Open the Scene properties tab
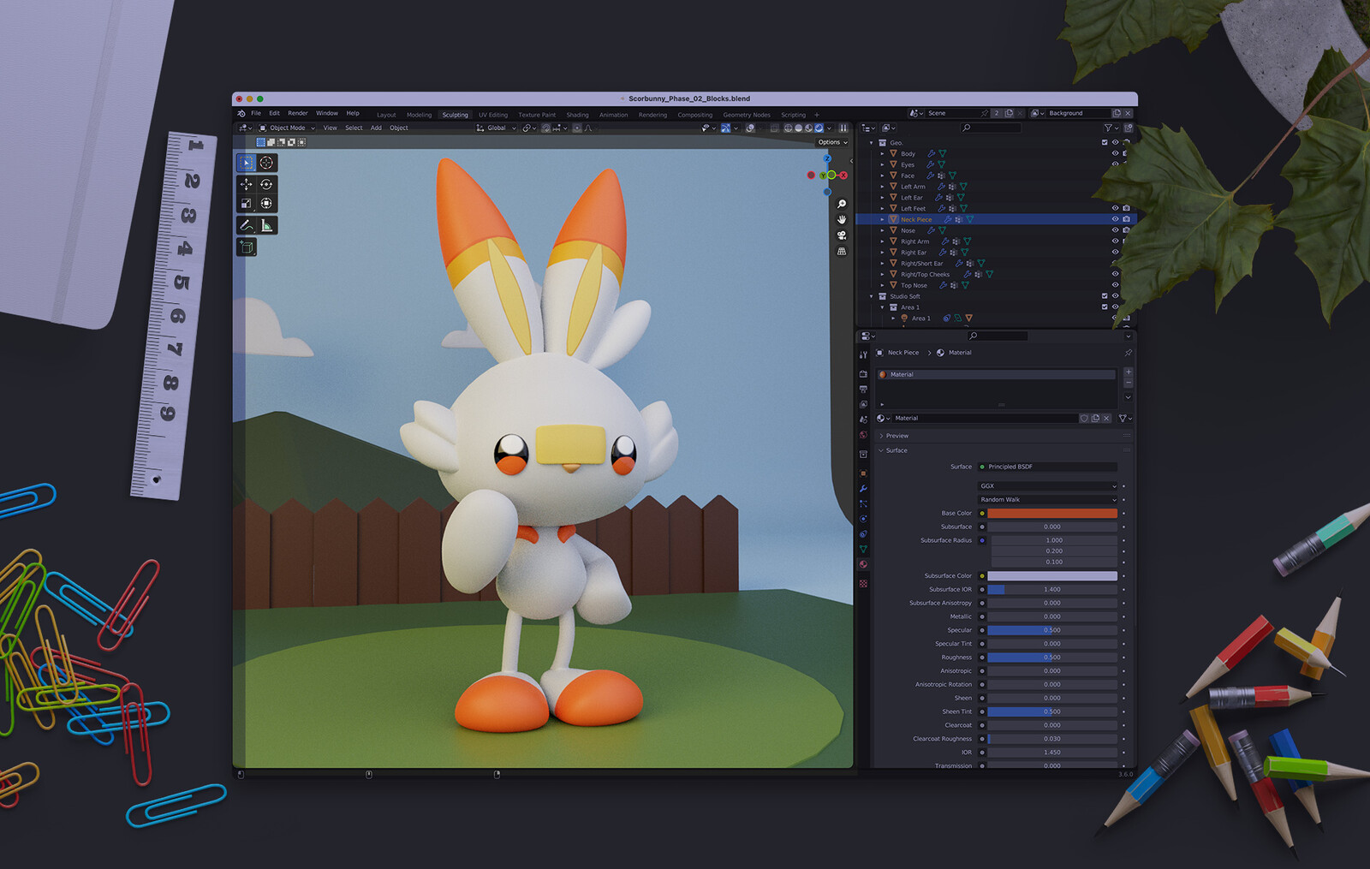 point(863,420)
